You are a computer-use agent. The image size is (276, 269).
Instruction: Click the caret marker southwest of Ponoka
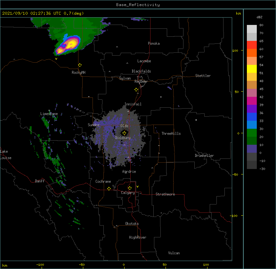[x=117, y=47]
